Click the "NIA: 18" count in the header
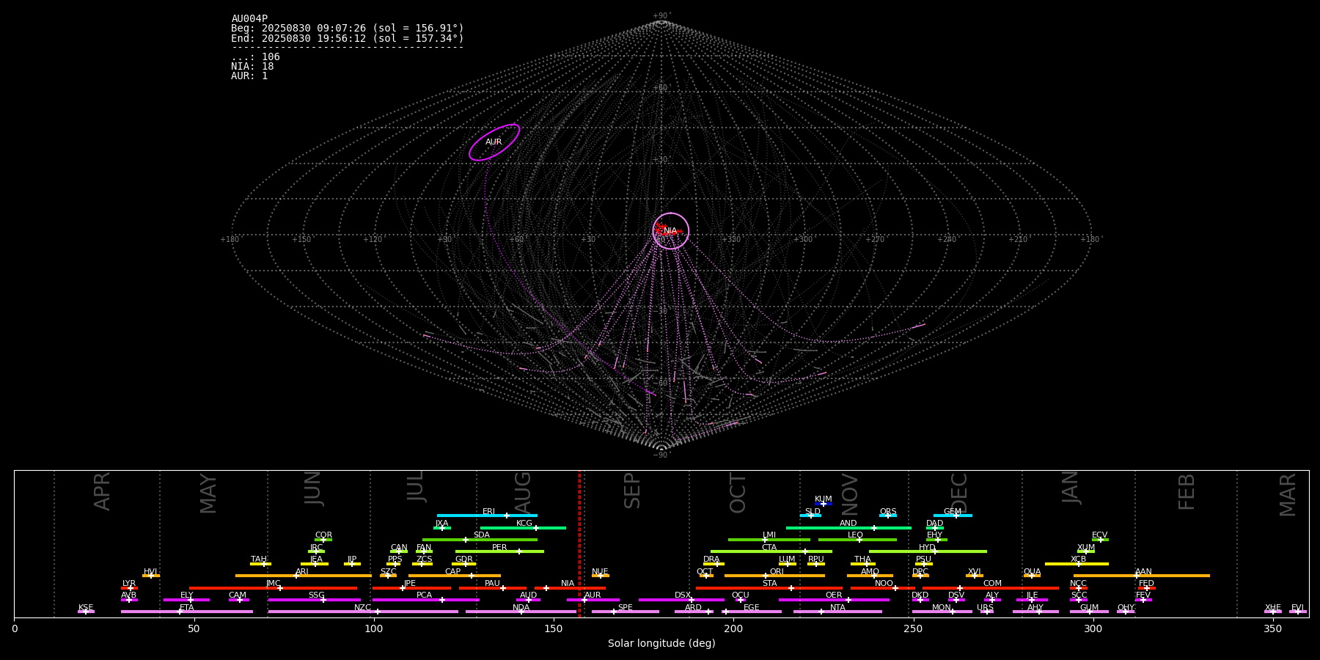1320x660 pixels. (252, 67)
